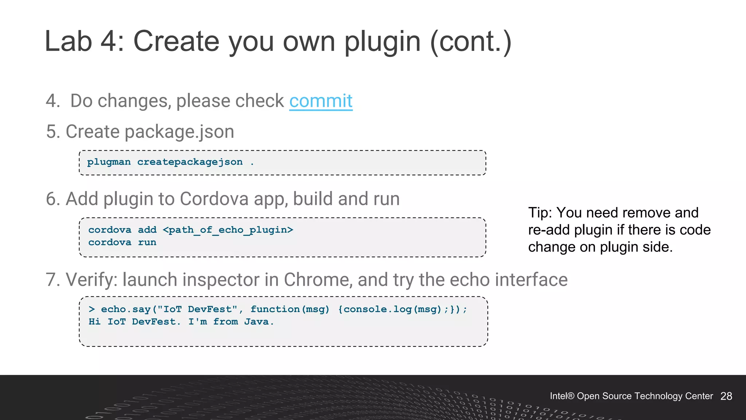Click the code line 'cordova add <path_of_echo_plugin>'
The image size is (746, 420).
[191, 230]
